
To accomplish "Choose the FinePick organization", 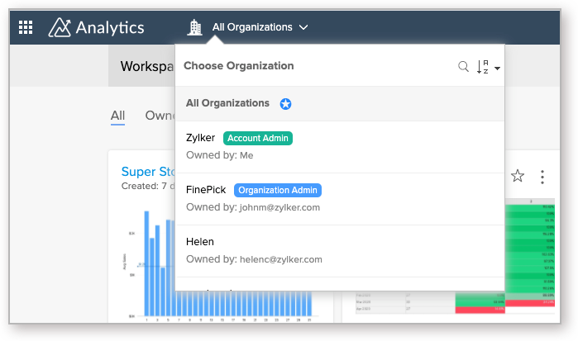I will [207, 190].
